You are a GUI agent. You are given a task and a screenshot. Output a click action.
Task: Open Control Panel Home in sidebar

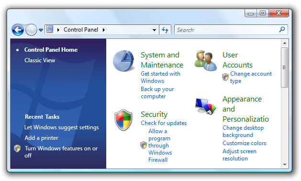(51, 50)
